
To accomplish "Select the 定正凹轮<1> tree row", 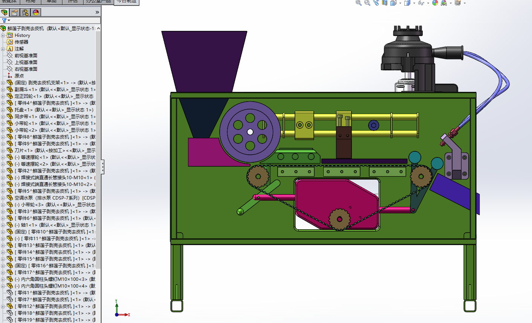I will point(51,96).
